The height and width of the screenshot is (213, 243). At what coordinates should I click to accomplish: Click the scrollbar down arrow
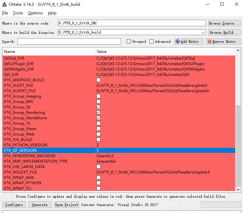click(238, 189)
